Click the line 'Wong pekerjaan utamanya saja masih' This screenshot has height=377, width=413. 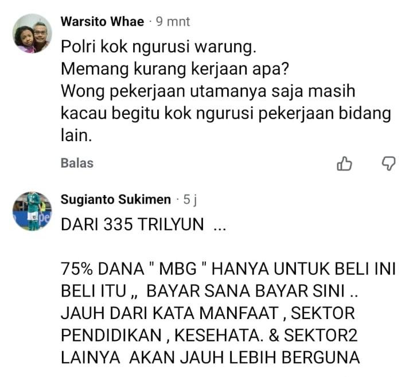click(208, 91)
